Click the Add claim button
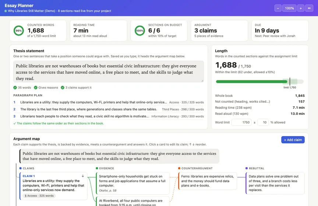The height and width of the screenshot is (206, 318). (293, 140)
